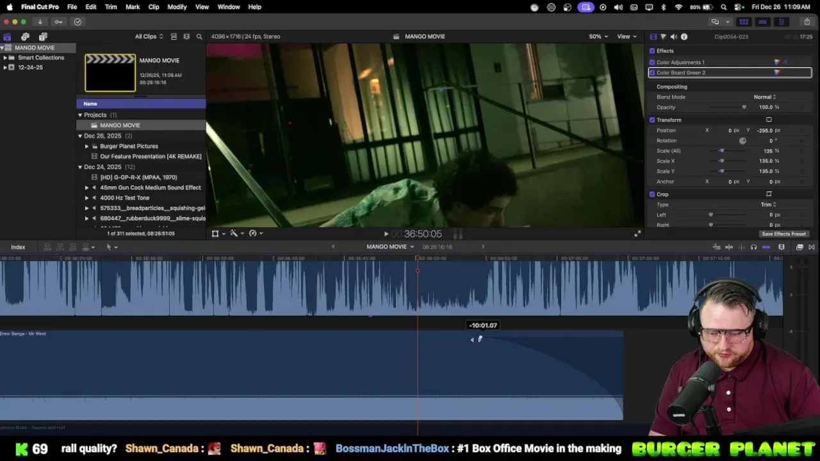Collapse the Dec 24, 2025 group
The height and width of the screenshot is (461, 820).
point(80,167)
